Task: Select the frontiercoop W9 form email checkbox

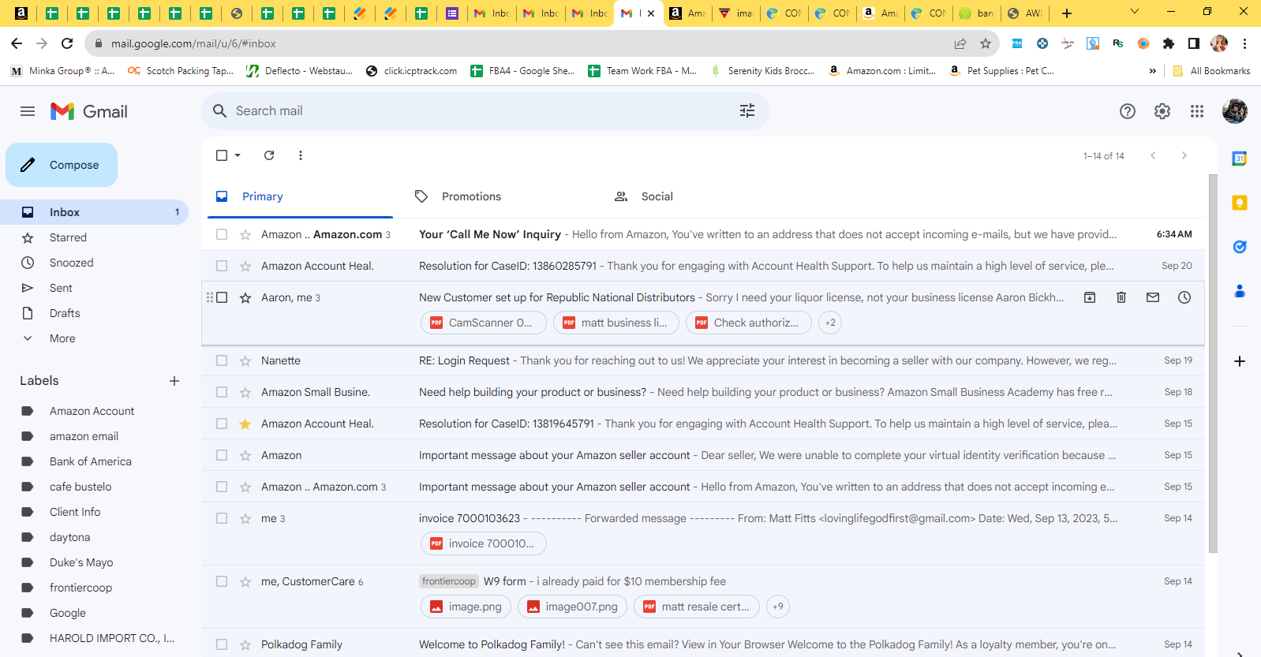Action: coord(222,581)
